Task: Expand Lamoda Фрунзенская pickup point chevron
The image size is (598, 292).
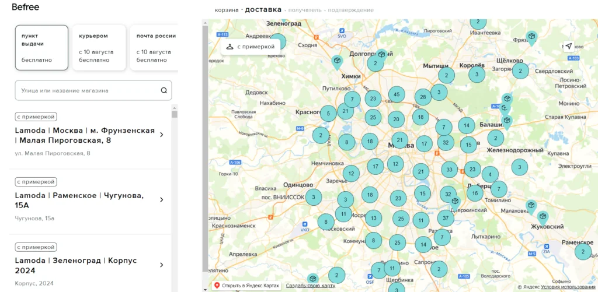Action: coord(162,135)
